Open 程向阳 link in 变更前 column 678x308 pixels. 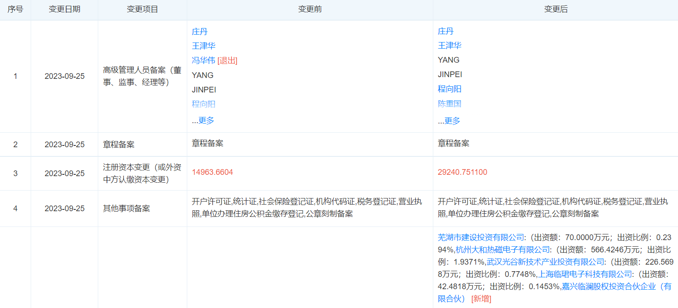203,104
